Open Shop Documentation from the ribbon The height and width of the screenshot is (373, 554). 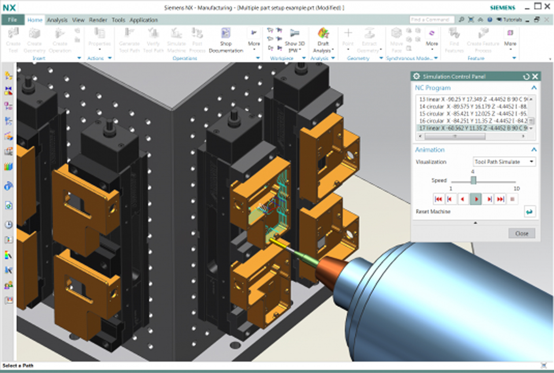pyautogui.click(x=226, y=40)
